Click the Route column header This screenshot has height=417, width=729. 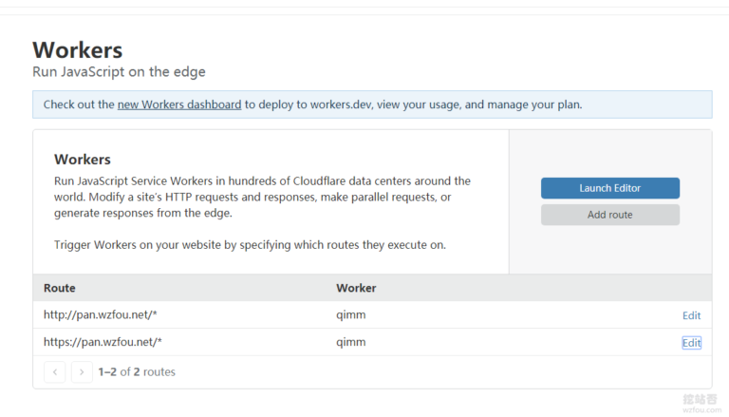(x=60, y=288)
